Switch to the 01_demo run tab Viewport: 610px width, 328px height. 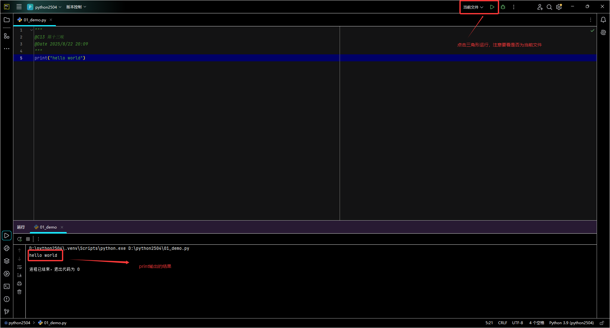pyautogui.click(x=48, y=227)
